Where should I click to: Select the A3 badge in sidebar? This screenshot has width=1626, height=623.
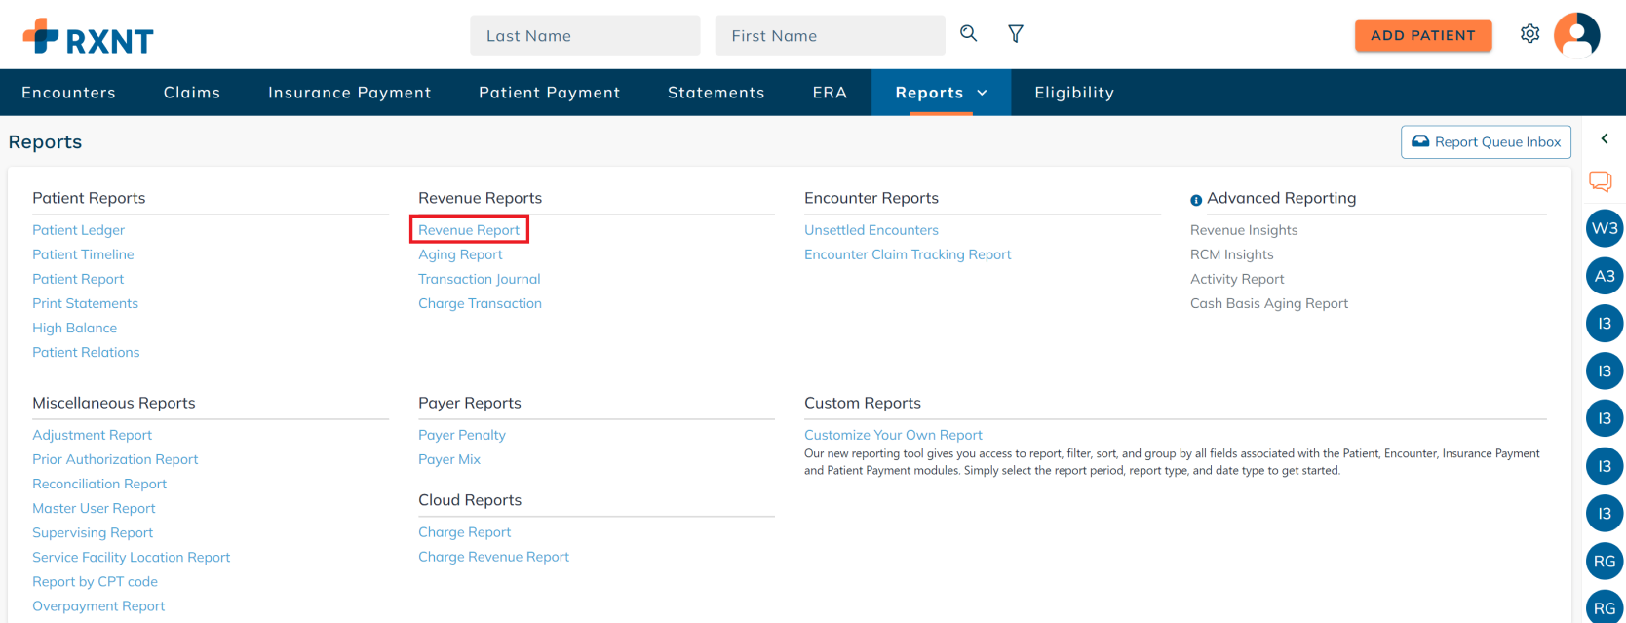[1605, 276]
